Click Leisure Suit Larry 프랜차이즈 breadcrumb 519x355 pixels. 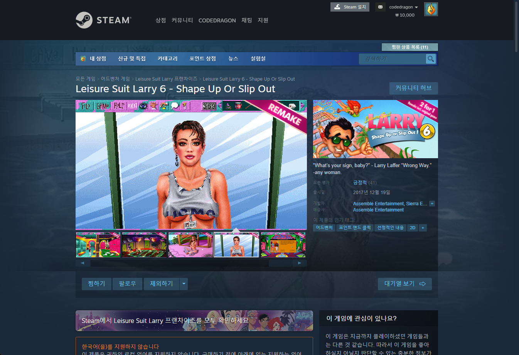166,79
